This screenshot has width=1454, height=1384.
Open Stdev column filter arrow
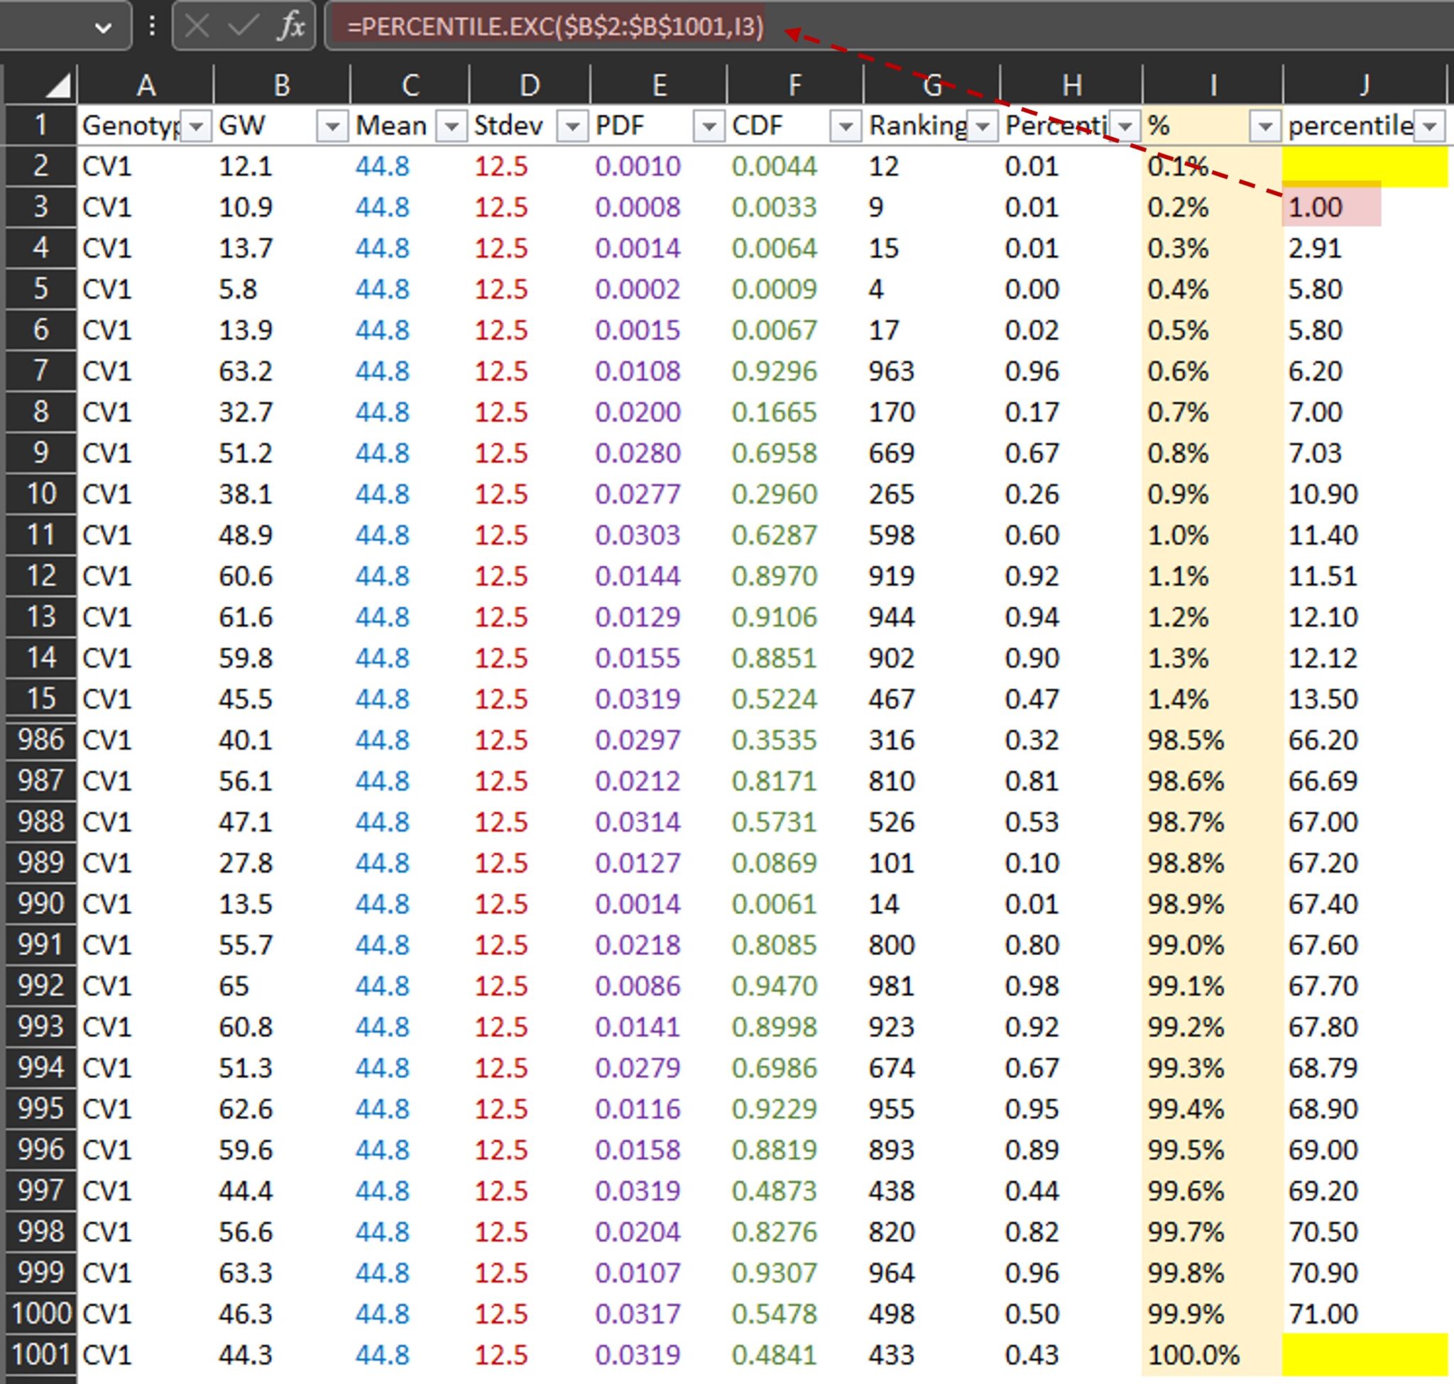(572, 127)
